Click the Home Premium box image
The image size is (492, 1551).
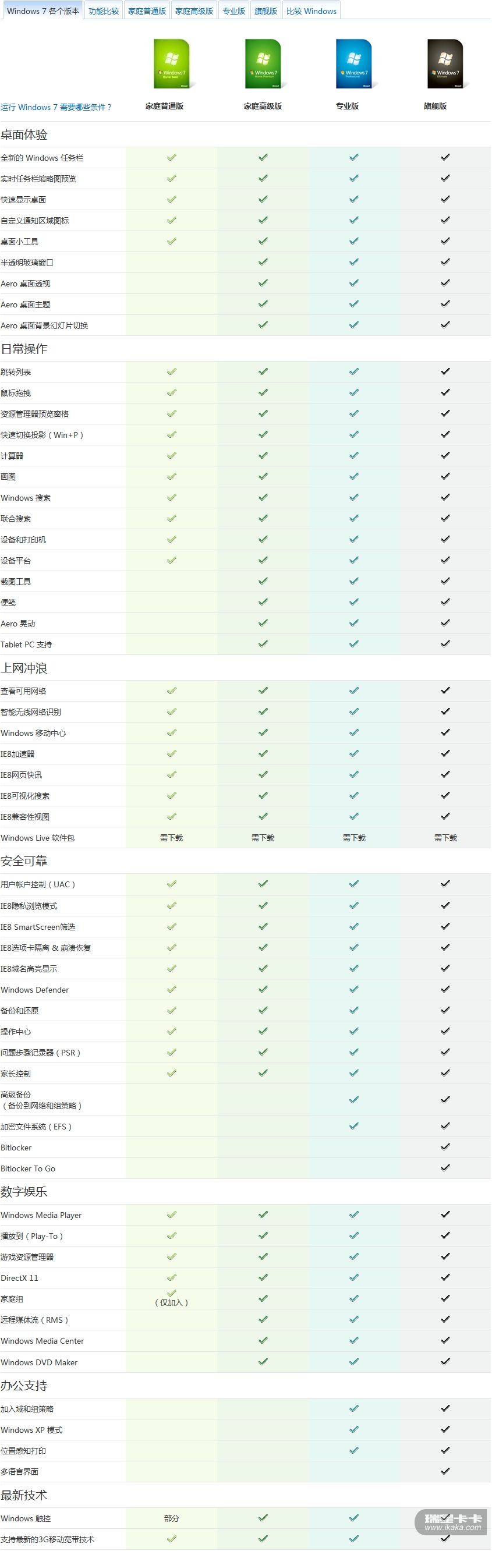pos(264,64)
